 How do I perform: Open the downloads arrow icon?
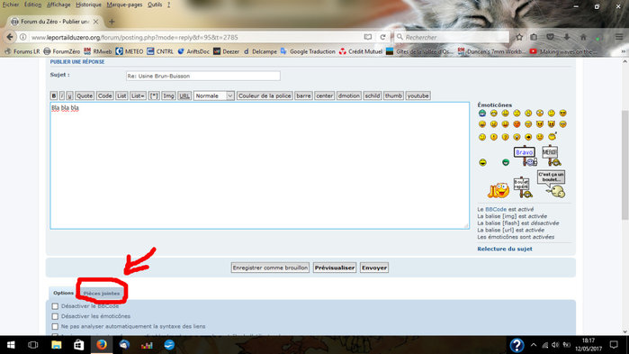click(567, 37)
